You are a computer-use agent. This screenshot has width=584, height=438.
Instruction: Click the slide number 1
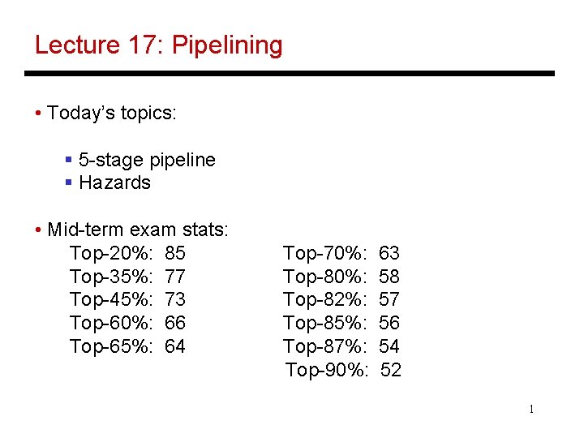tap(531, 410)
